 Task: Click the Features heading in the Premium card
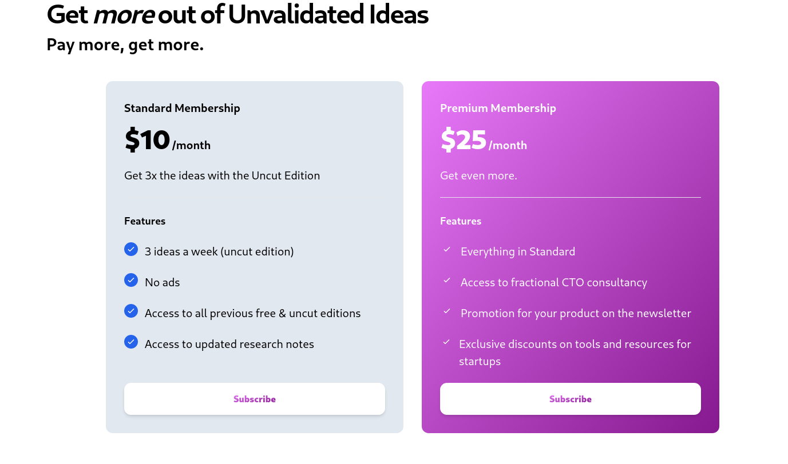[x=461, y=221]
